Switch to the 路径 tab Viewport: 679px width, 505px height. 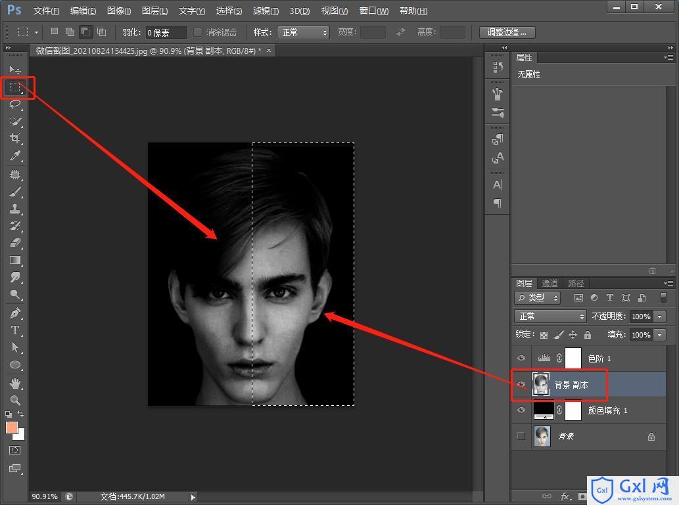pyautogui.click(x=576, y=284)
